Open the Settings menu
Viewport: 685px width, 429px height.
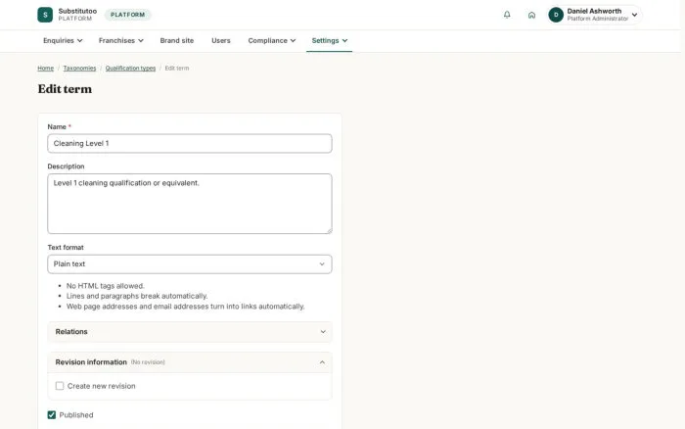(330, 41)
